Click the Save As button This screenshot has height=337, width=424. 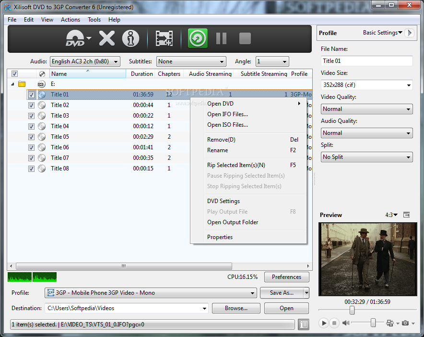point(282,293)
